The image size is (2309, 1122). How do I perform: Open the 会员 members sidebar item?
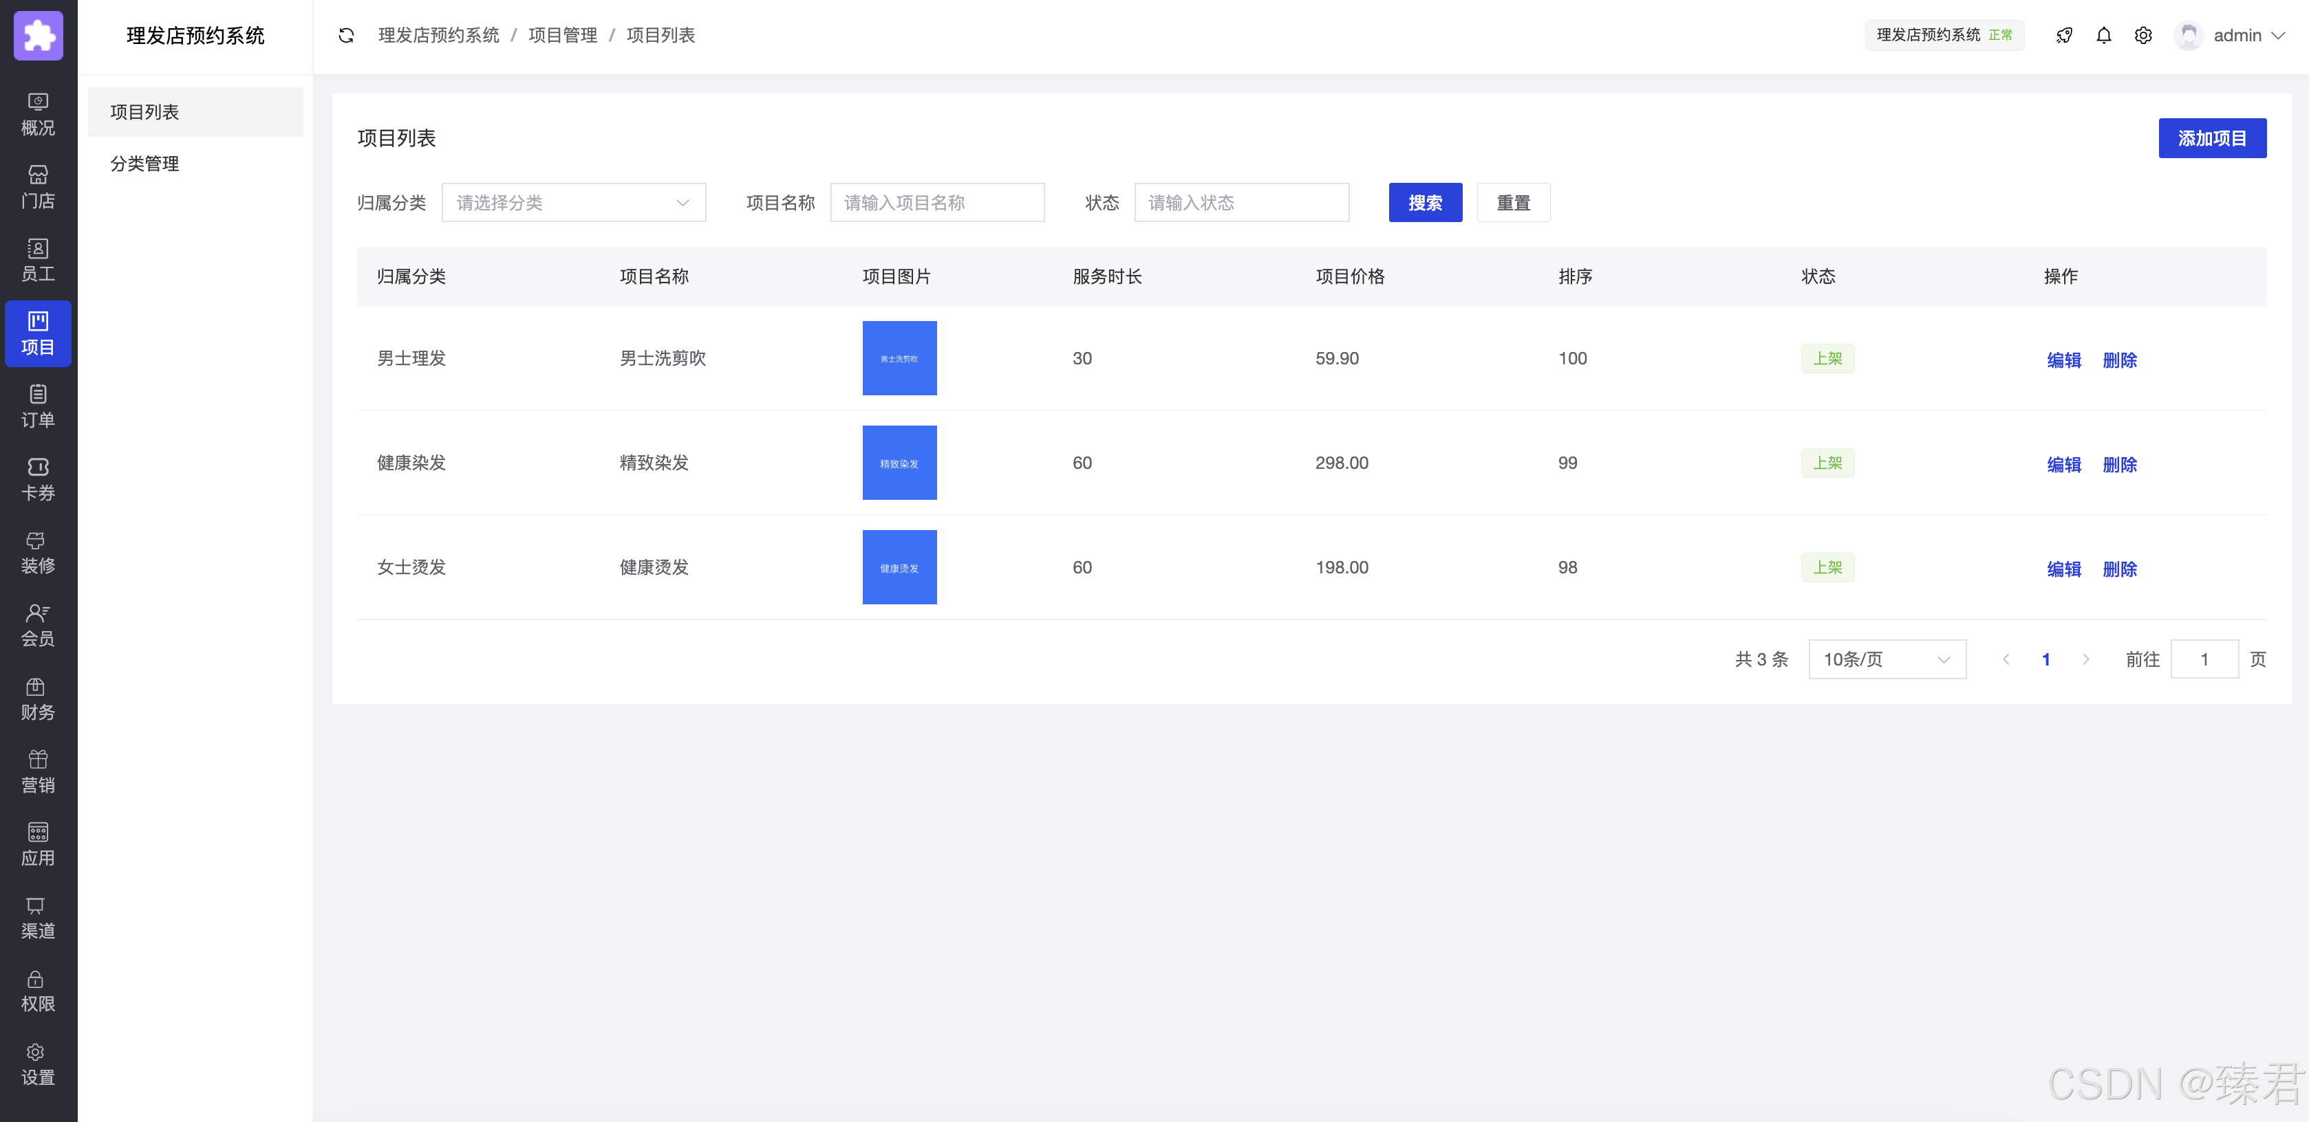39,626
